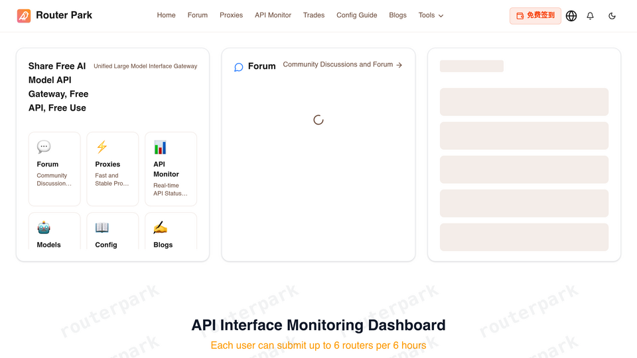Open Trades in top navigation

click(314, 15)
